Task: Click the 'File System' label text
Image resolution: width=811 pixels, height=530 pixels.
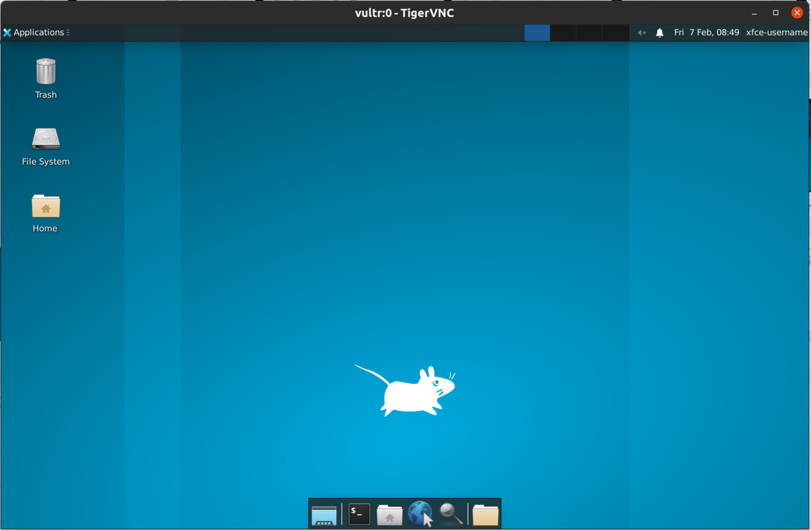Action: coord(46,162)
